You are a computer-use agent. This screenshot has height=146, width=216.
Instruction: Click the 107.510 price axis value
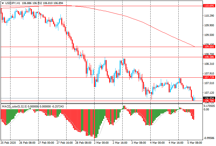209,83
